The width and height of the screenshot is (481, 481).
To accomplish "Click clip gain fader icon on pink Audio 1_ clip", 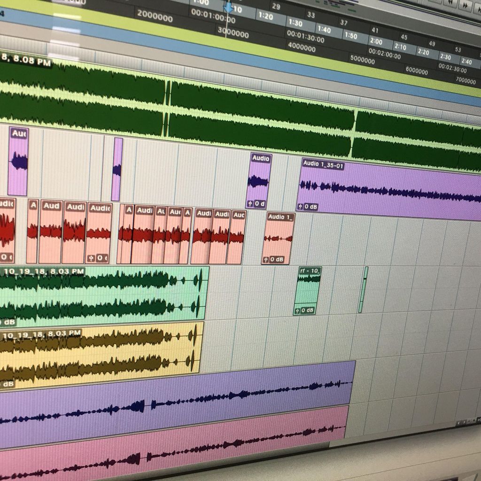I will (x=266, y=259).
